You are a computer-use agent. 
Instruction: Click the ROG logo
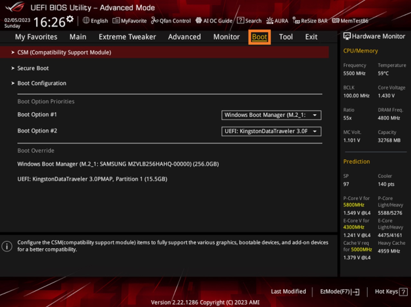[14, 7]
